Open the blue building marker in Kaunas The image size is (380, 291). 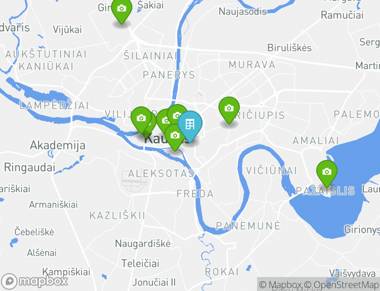point(190,125)
